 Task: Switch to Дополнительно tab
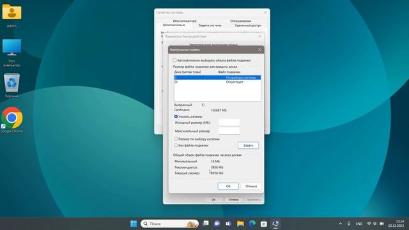click(174, 26)
